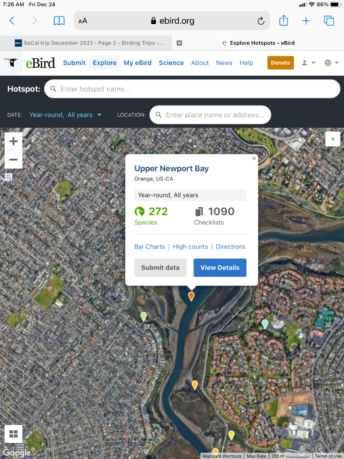The image size is (344, 459).
Task: Open the globe language dropdown
Action: pos(332,63)
